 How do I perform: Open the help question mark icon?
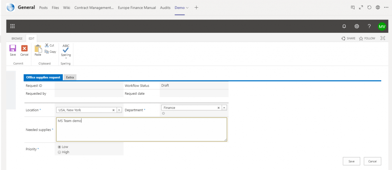pos(369,26)
